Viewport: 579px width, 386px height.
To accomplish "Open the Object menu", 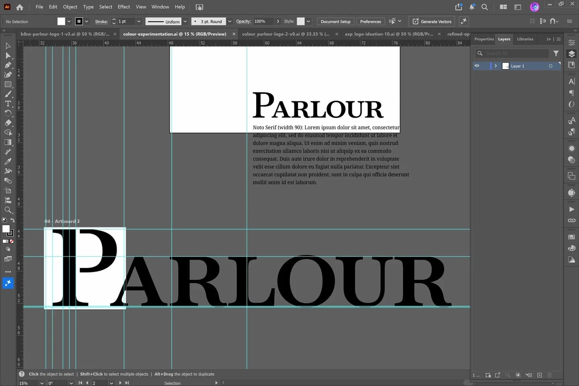I will (70, 7).
